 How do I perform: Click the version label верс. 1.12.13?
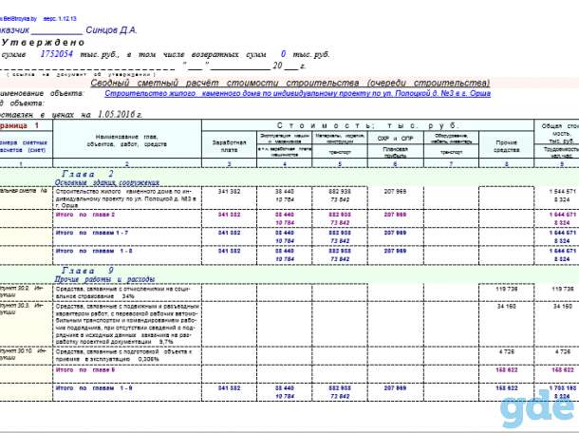(x=60, y=18)
